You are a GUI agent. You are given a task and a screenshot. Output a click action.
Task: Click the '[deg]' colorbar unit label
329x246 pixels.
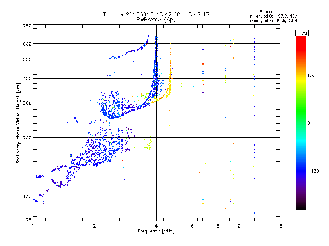pyautogui.click(x=302, y=33)
